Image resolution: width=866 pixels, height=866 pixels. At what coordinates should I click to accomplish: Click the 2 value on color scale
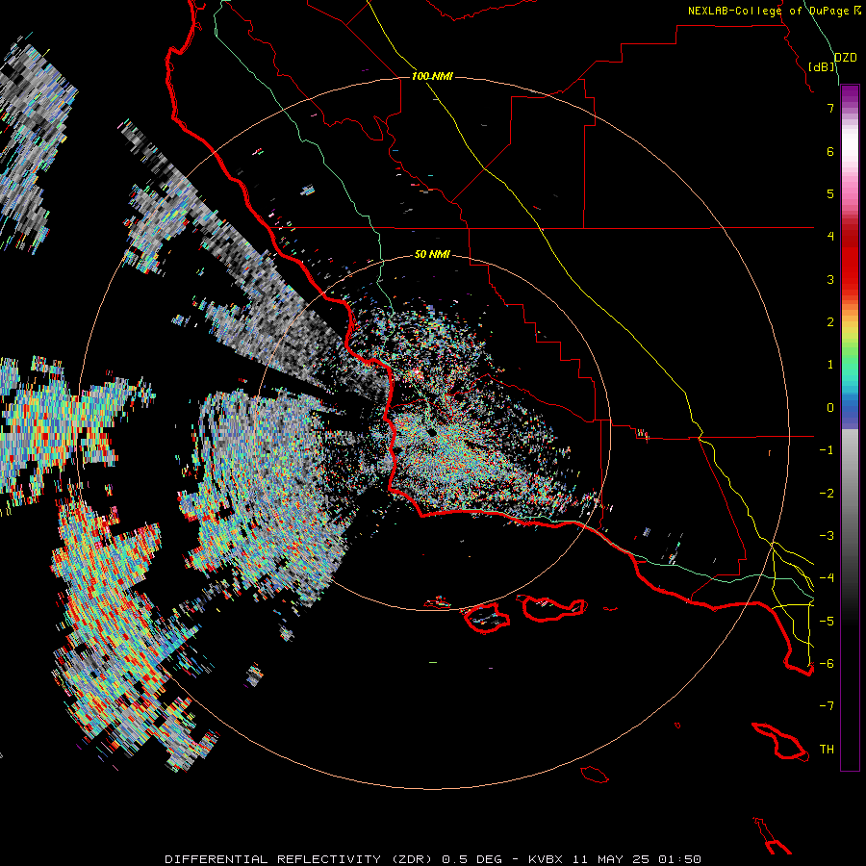coord(830,322)
